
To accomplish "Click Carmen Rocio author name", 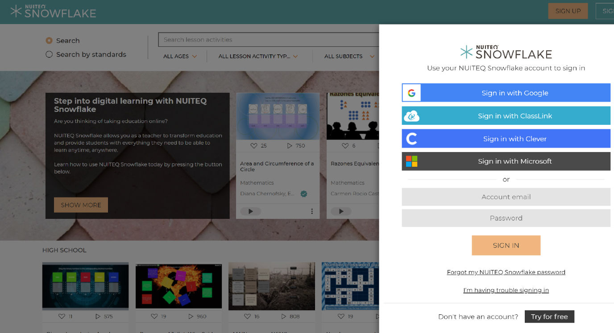I will [354, 194].
